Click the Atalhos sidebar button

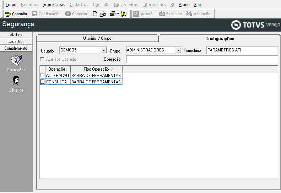(x=16, y=35)
